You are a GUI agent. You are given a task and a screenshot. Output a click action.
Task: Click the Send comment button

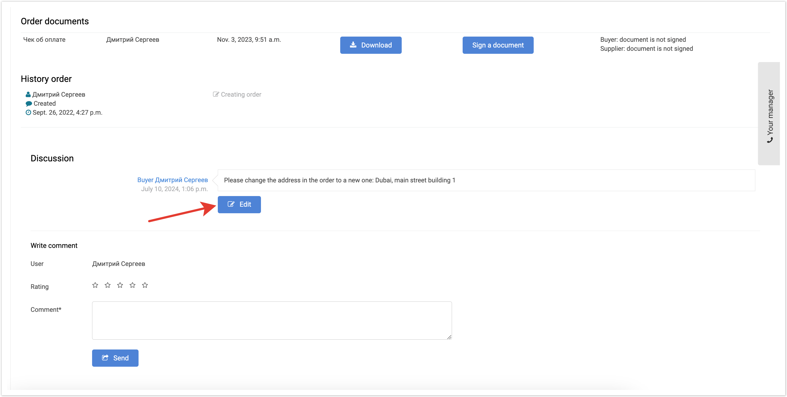point(115,358)
